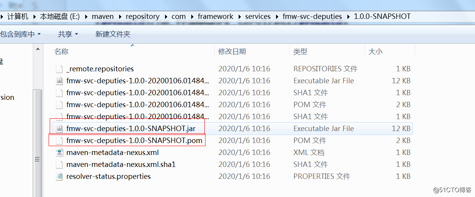Click the jar icon in the 20200106 Executable Jar row

tap(59, 81)
